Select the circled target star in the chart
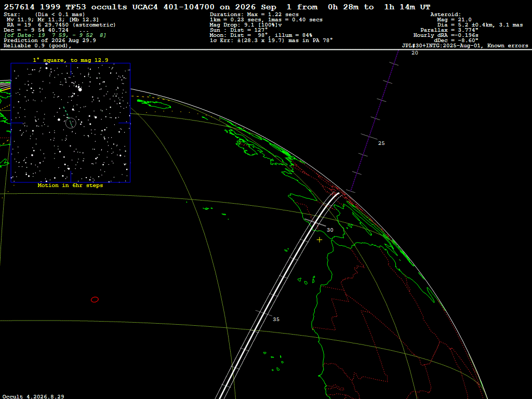The width and height of the screenshot is (532, 399). [71, 123]
